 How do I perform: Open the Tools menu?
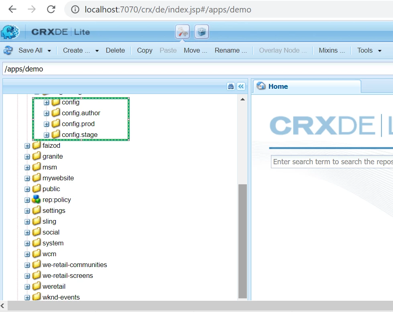tap(365, 51)
